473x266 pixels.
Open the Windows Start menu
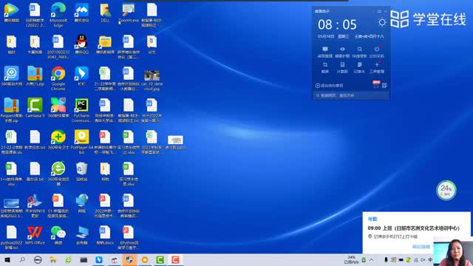tap(7, 260)
